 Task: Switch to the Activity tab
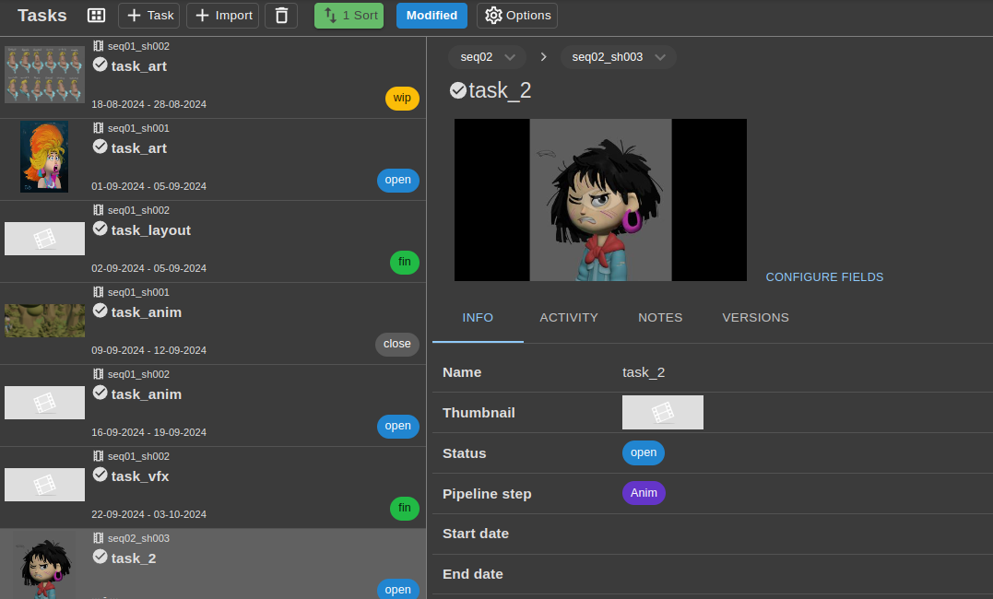tap(569, 318)
